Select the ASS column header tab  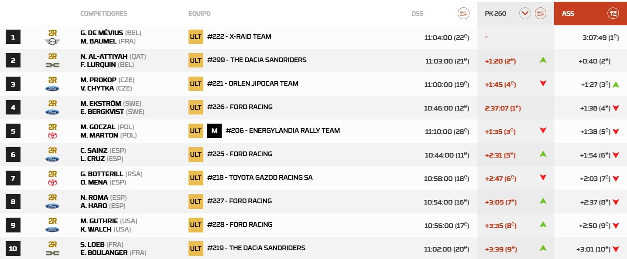568,13
